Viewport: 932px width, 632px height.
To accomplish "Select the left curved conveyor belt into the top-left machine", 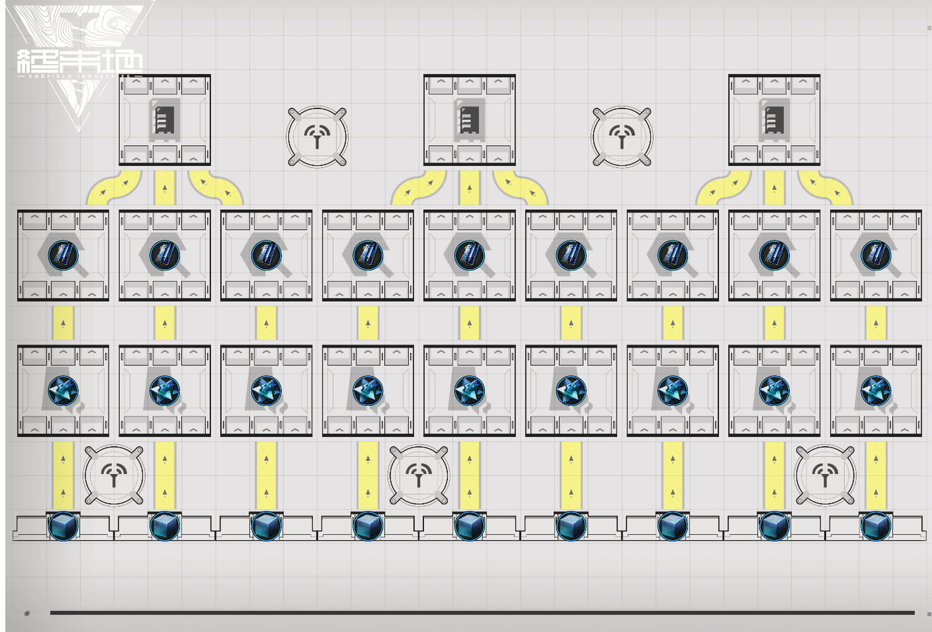I will (114, 188).
